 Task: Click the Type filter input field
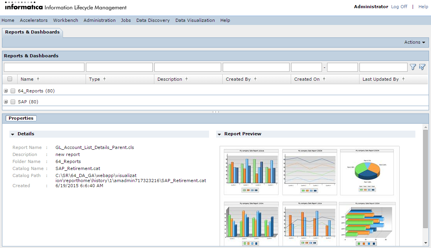119,67
